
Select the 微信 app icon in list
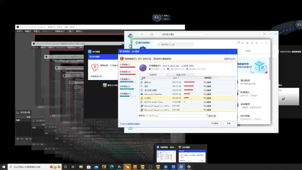[142, 86]
